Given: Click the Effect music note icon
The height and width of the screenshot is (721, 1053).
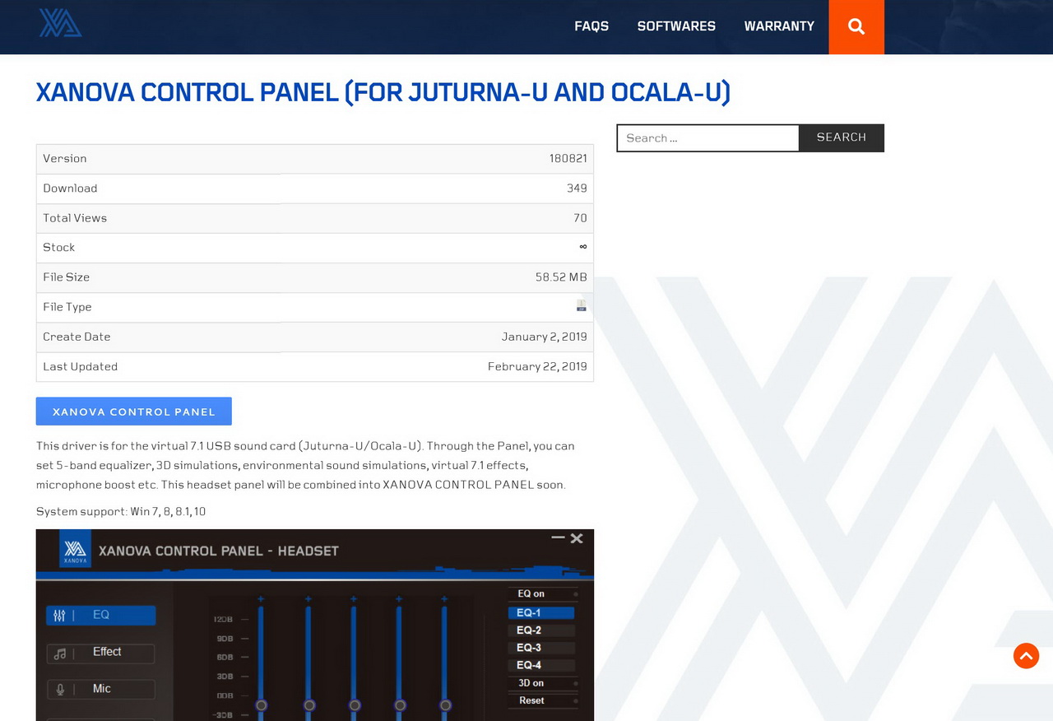Looking at the screenshot, I should click(x=59, y=654).
